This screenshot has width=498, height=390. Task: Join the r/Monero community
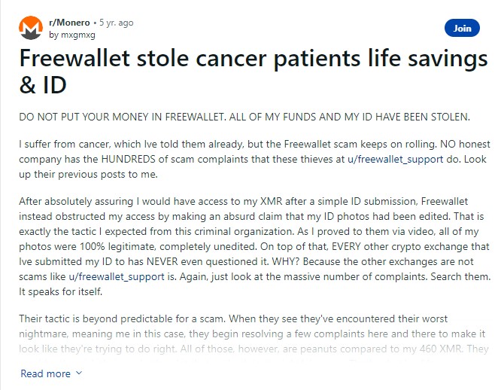tap(462, 29)
